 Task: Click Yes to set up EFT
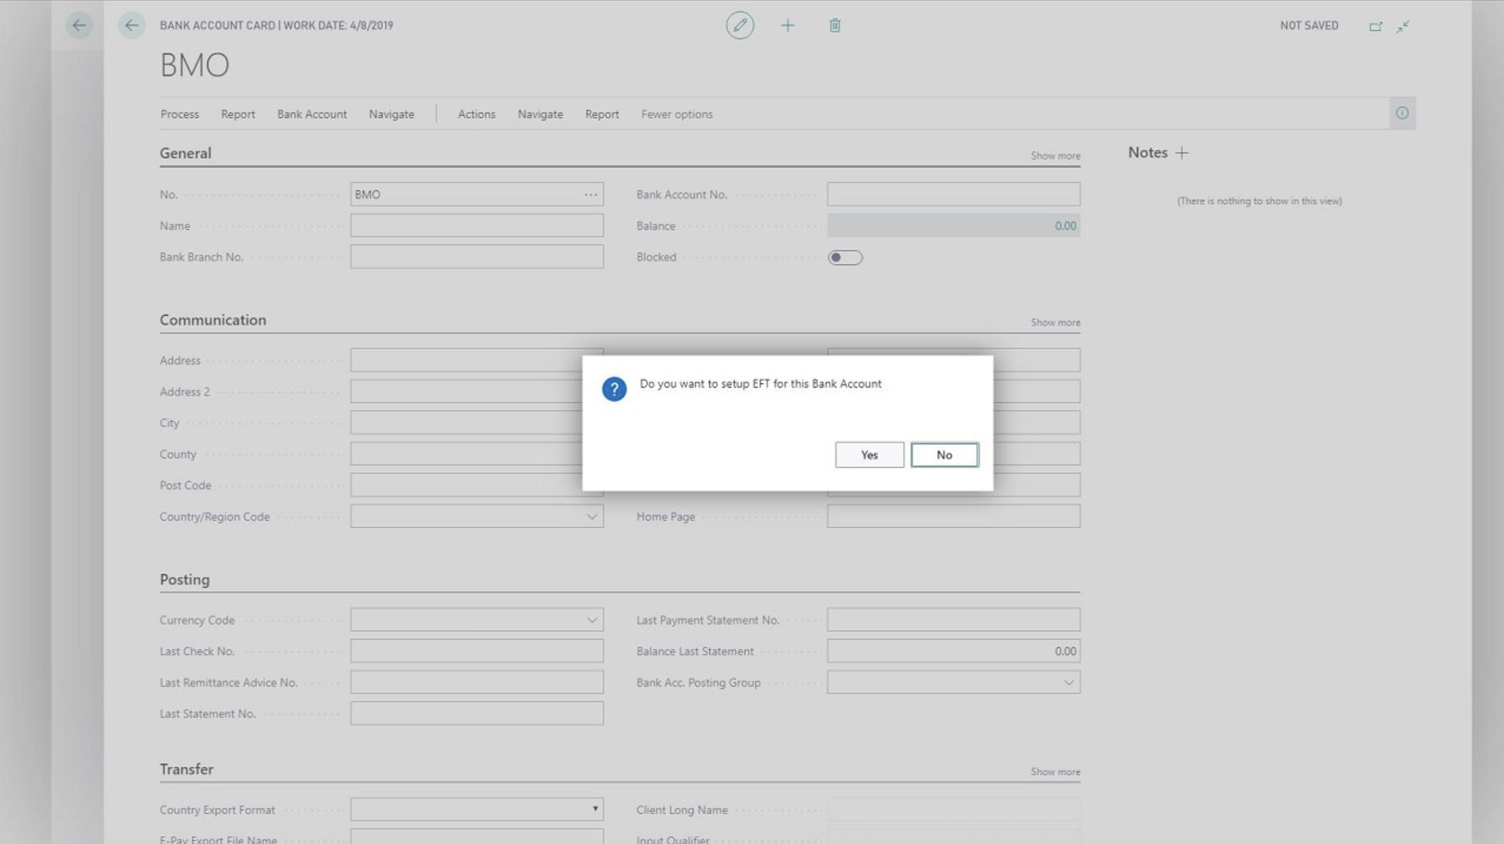(x=869, y=455)
